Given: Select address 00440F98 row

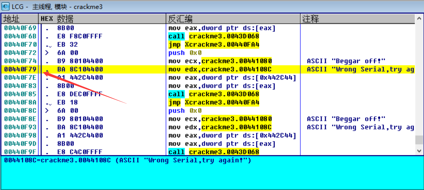Looking at the screenshot, I should 20,135.
